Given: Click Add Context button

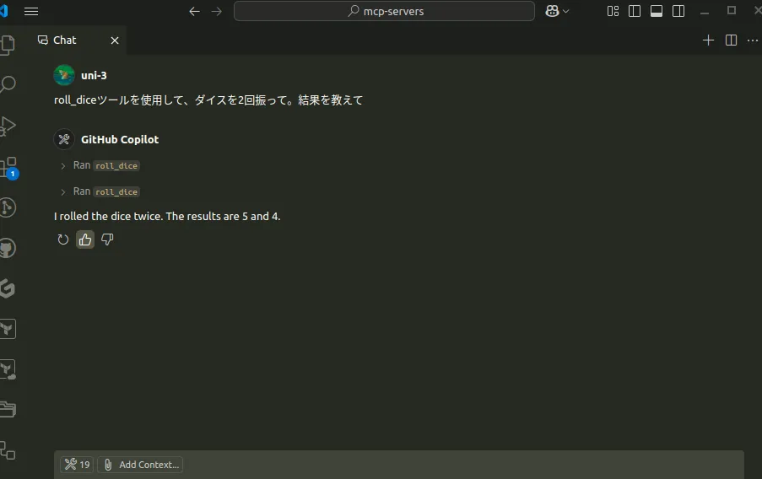Looking at the screenshot, I should point(140,465).
